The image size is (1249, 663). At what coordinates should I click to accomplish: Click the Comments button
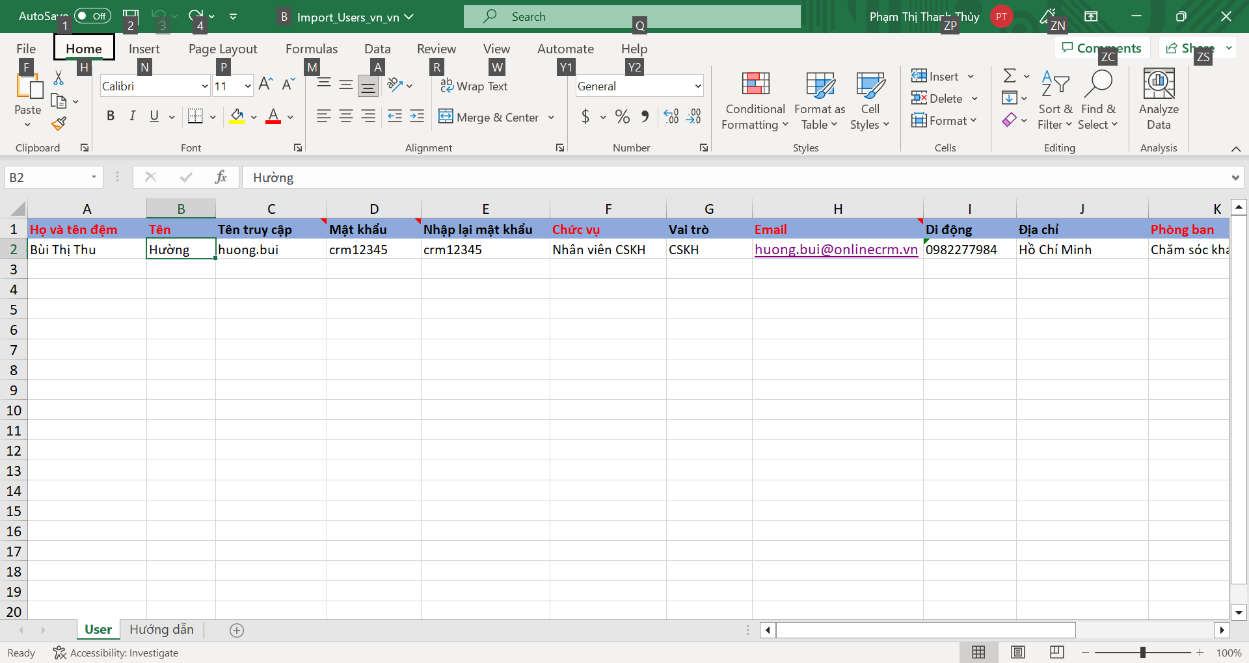[1101, 47]
